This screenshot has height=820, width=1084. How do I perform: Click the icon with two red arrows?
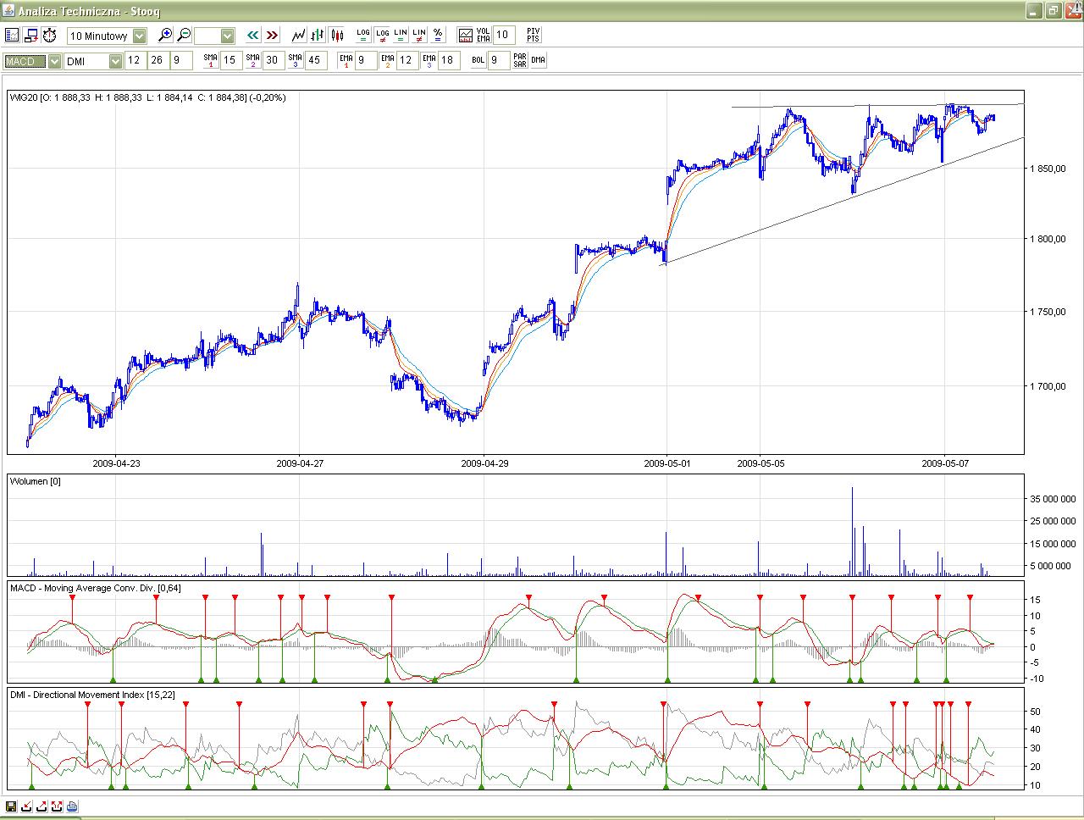57,806
